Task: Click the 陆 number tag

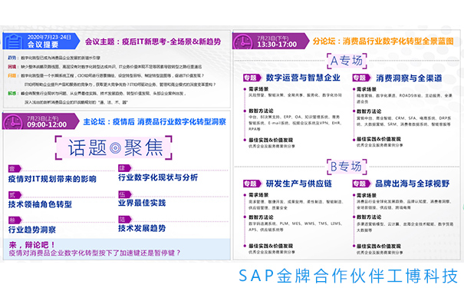Action: pos(124,219)
